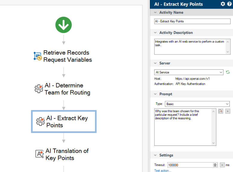Open help question mark icon
The width and height of the screenshot is (233, 172).
click(229, 4)
